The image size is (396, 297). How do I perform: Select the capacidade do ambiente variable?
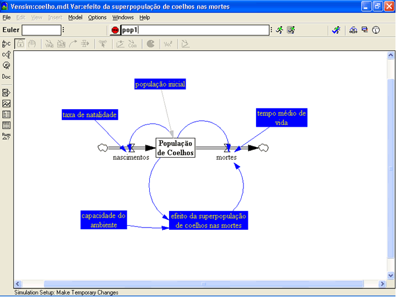102,220
